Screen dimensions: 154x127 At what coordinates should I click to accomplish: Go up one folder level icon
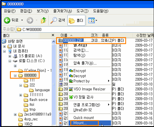pos(44,20)
